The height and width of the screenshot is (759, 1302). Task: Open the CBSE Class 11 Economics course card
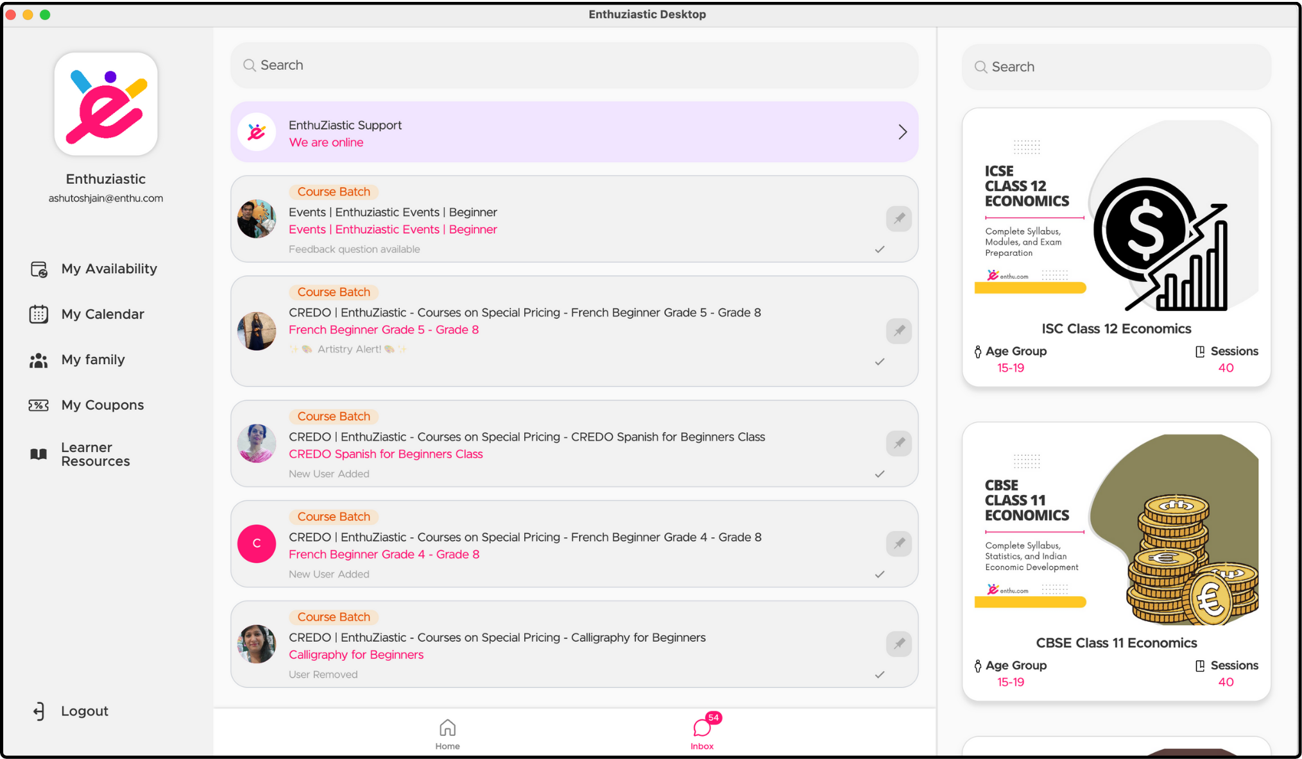point(1116,562)
